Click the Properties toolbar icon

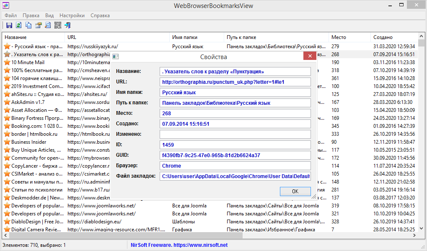38,25
